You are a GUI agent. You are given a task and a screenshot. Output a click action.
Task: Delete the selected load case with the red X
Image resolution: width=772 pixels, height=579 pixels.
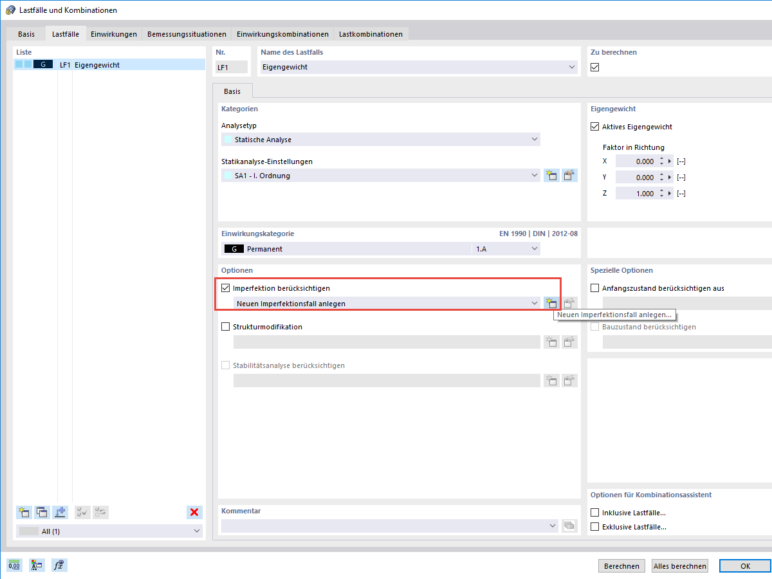pos(194,512)
